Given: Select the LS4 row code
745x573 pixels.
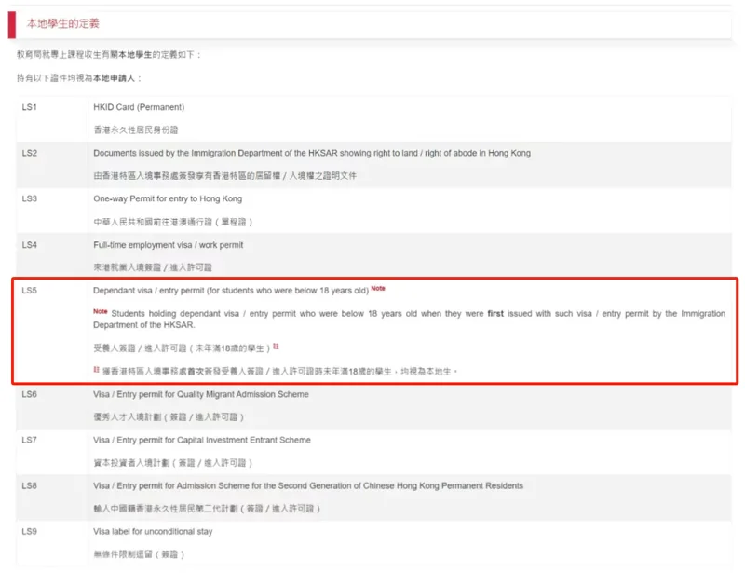Looking at the screenshot, I should point(30,244).
